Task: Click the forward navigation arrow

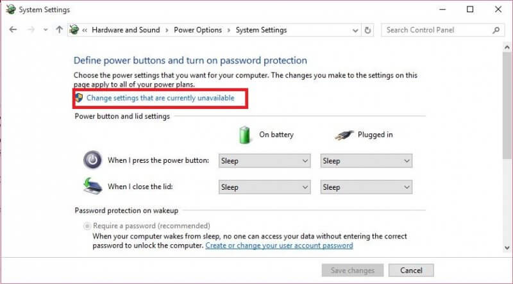Action: tap(31, 29)
